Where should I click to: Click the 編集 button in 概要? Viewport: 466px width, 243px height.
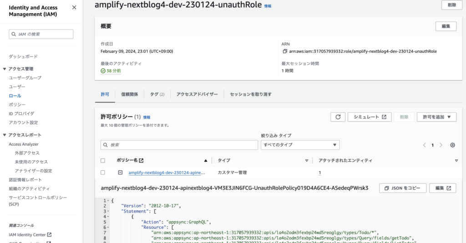446,26
